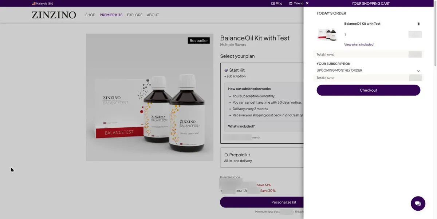This screenshot has height=219, width=437.
Task: Click the BalanceOil Kit with Test heading
Action: [255, 38]
